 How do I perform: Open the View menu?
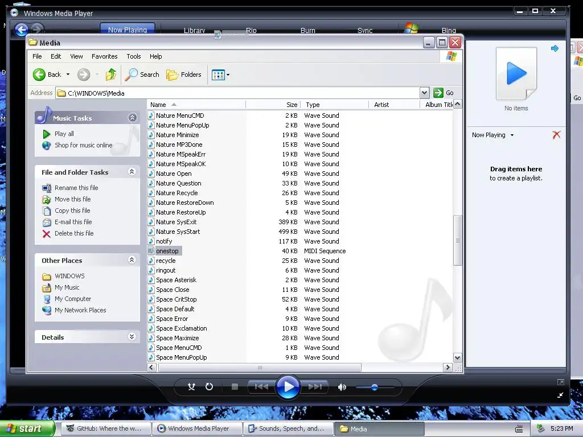point(76,56)
